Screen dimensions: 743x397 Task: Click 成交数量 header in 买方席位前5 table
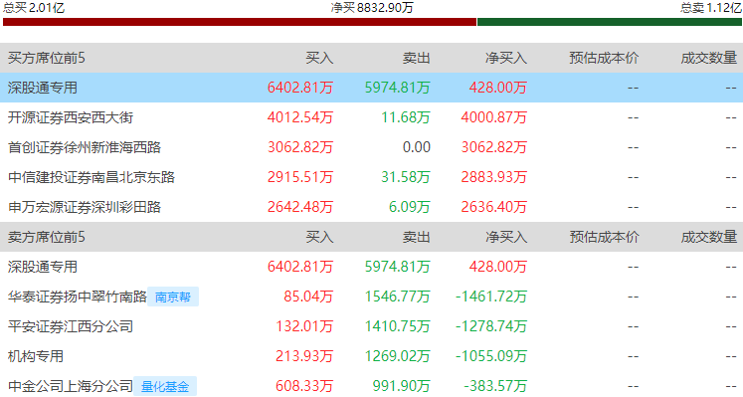coord(709,58)
